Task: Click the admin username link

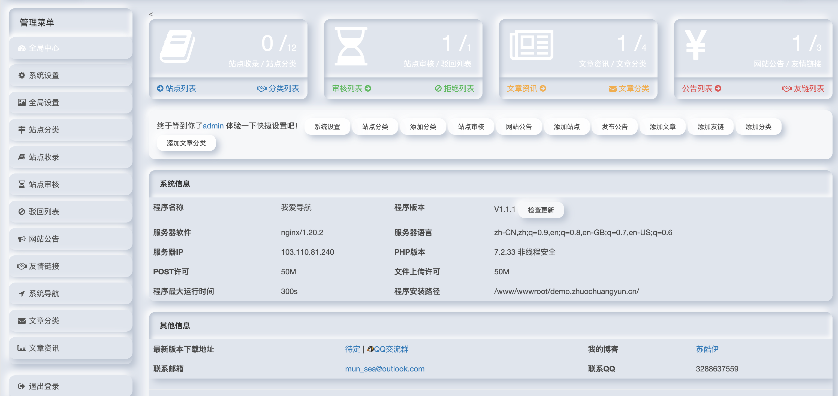Action: click(213, 126)
